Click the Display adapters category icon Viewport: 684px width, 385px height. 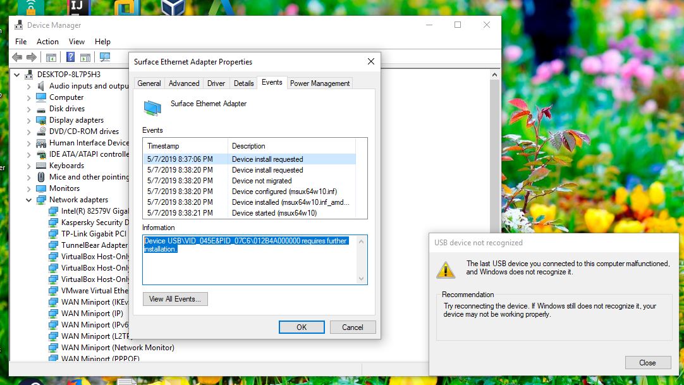tap(41, 120)
